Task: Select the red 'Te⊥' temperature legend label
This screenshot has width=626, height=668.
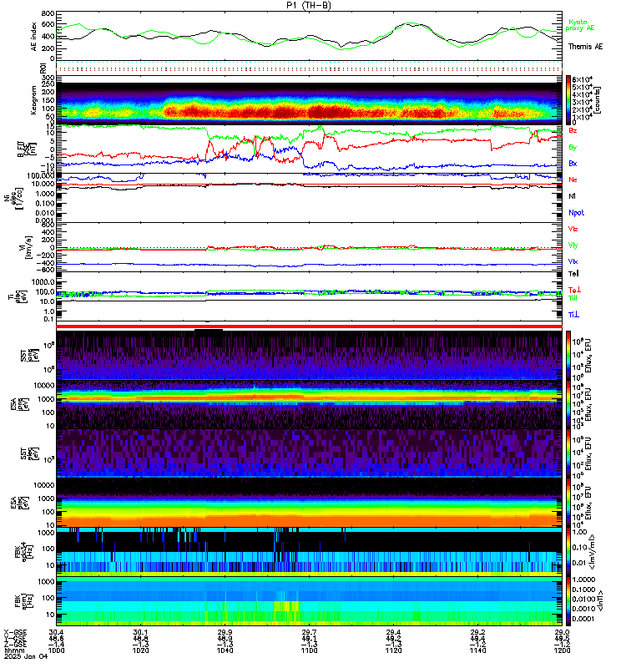Action: pos(574,290)
